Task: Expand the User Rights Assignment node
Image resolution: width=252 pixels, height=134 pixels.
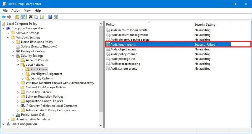Action: [x=23, y=74]
